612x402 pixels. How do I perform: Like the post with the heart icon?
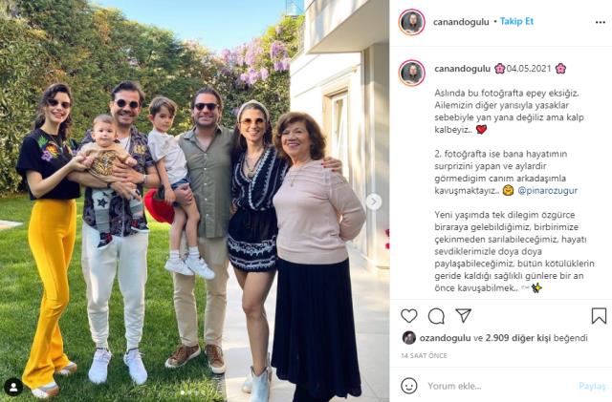[x=409, y=316]
